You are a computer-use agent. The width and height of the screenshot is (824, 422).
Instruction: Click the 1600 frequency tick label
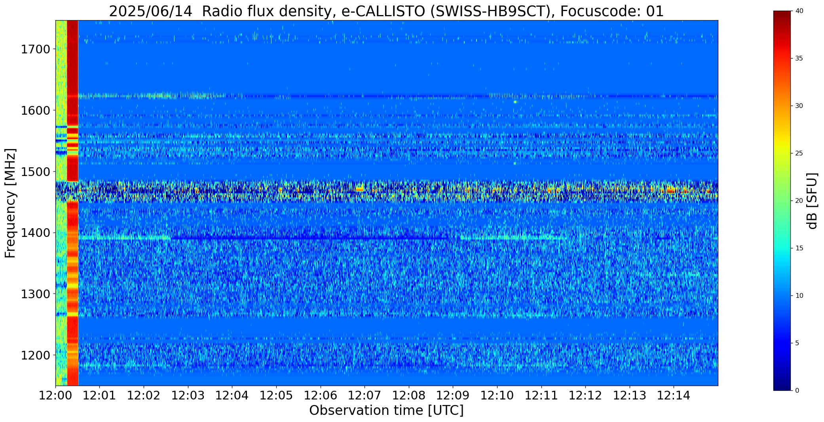35,110
